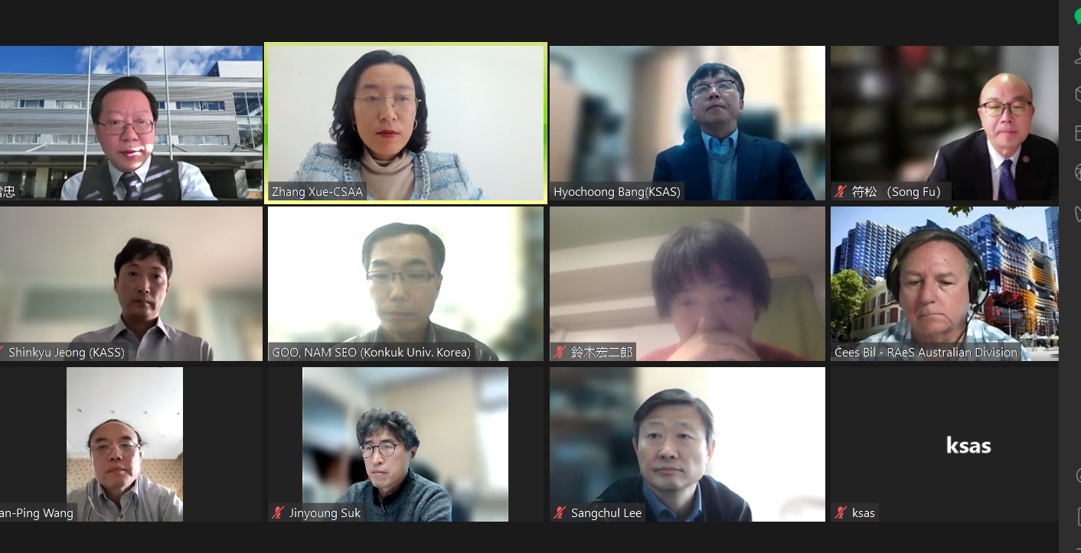Image resolution: width=1081 pixels, height=553 pixels.
Task: Click the muted mic icon beside Song Fu
Action: point(841,192)
